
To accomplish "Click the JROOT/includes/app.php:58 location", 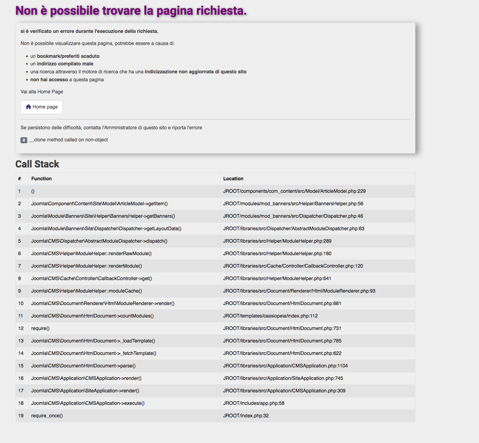I will [254, 403].
